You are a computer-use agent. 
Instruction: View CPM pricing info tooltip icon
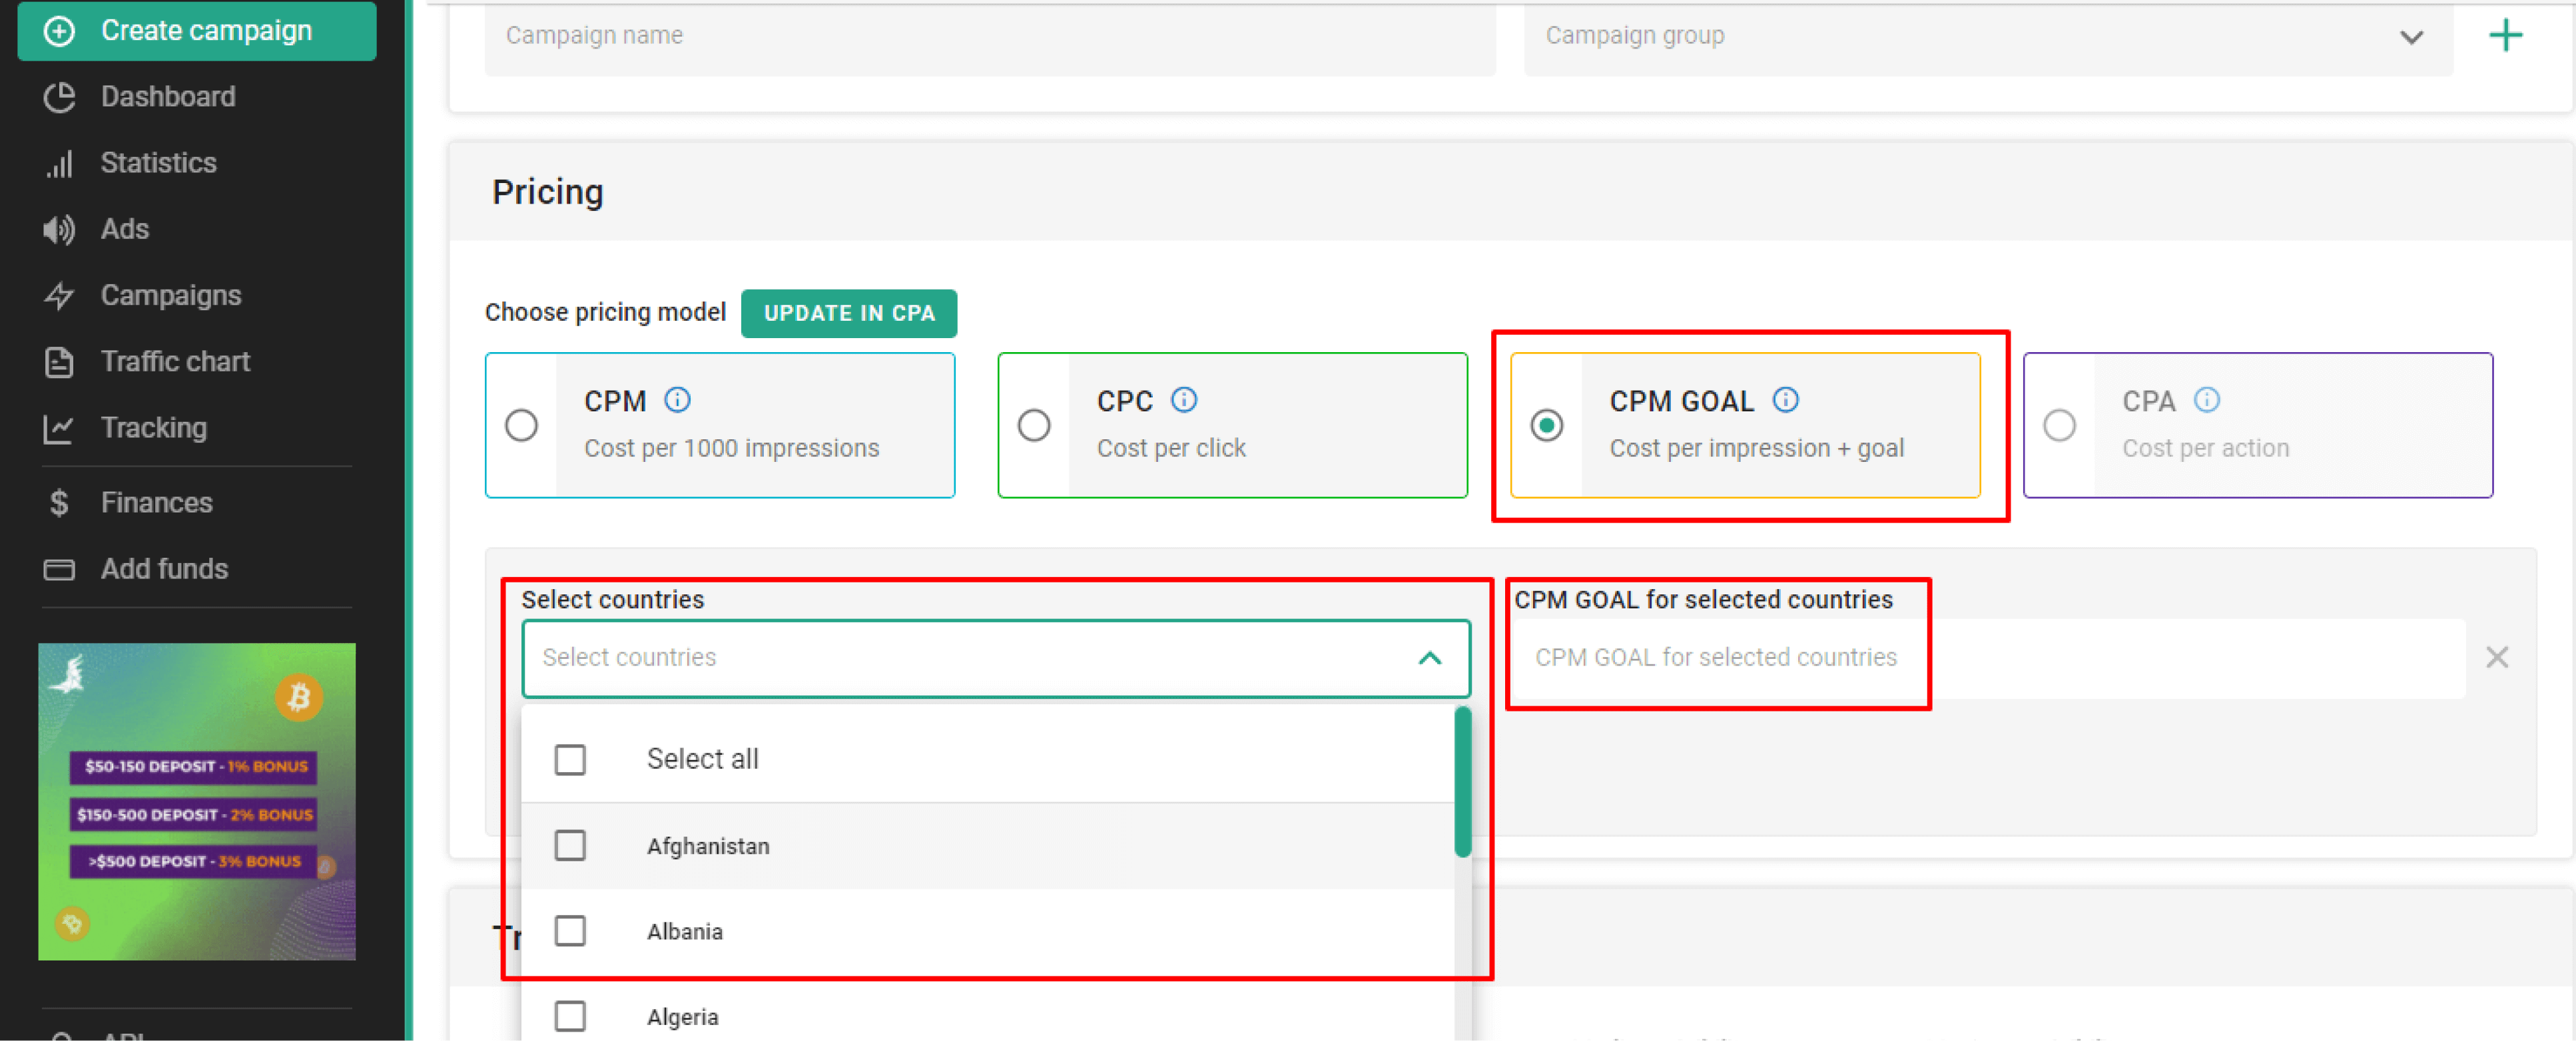click(x=677, y=399)
